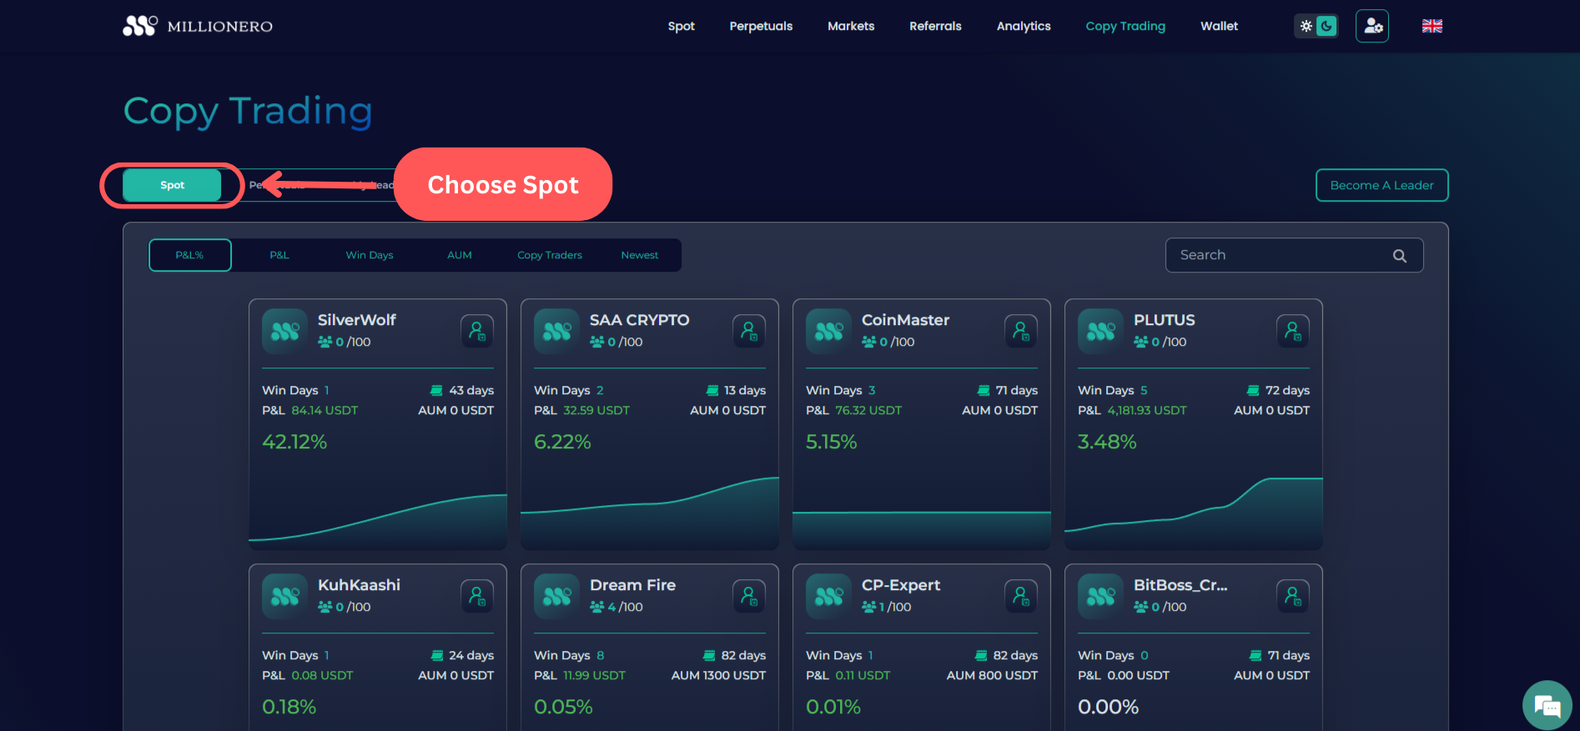Open the KuhKaashi trader name link
The height and width of the screenshot is (731, 1580).
coord(359,585)
